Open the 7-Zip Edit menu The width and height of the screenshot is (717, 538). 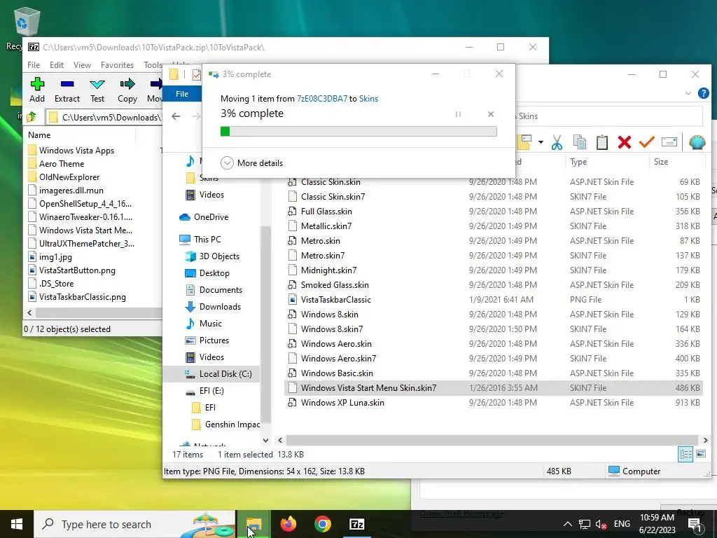(57, 65)
